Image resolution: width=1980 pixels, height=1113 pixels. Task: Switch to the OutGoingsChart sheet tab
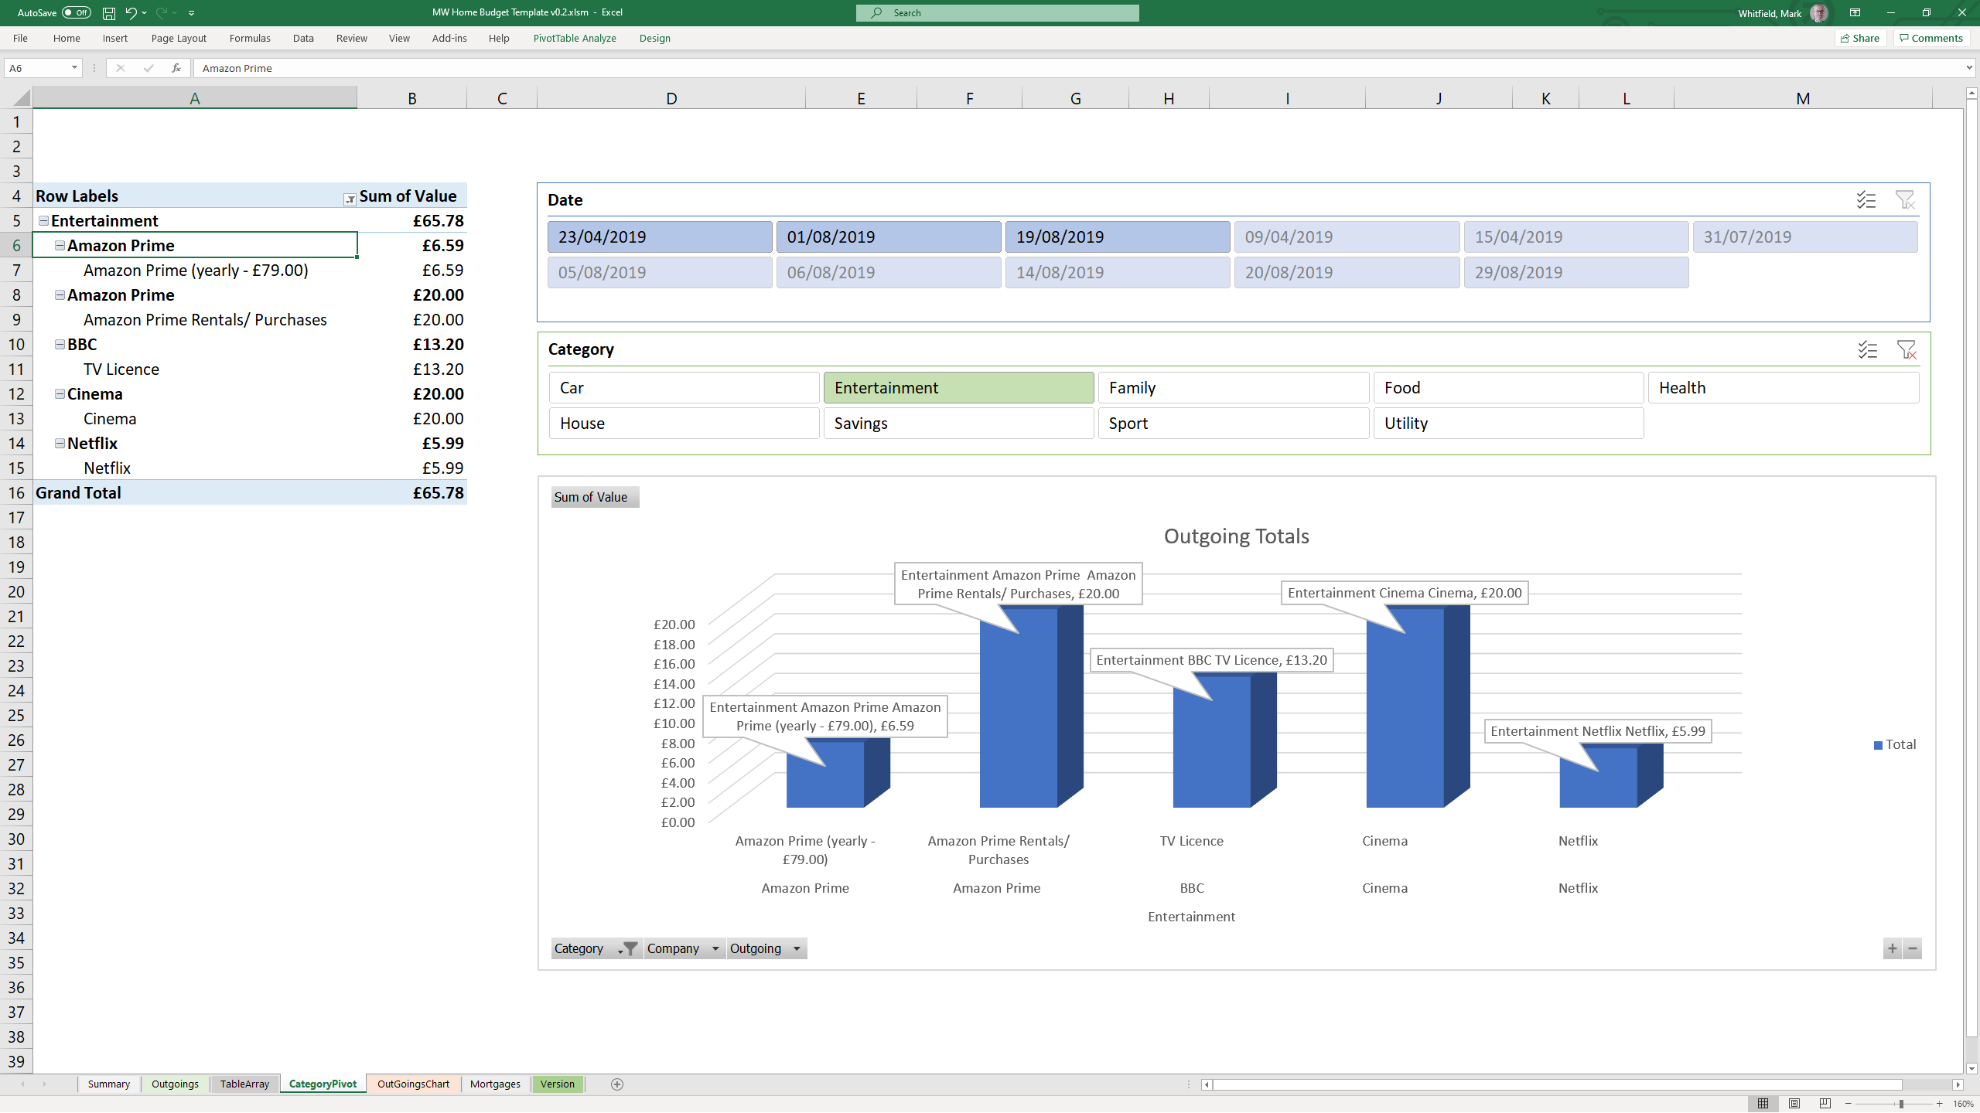click(413, 1084)
